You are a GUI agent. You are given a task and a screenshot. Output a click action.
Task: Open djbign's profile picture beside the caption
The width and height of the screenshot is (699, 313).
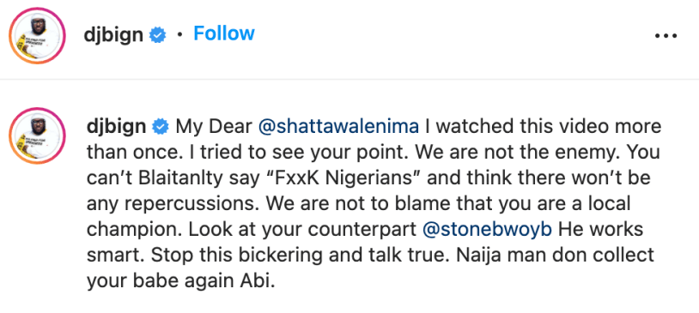[x=37, y=135]
